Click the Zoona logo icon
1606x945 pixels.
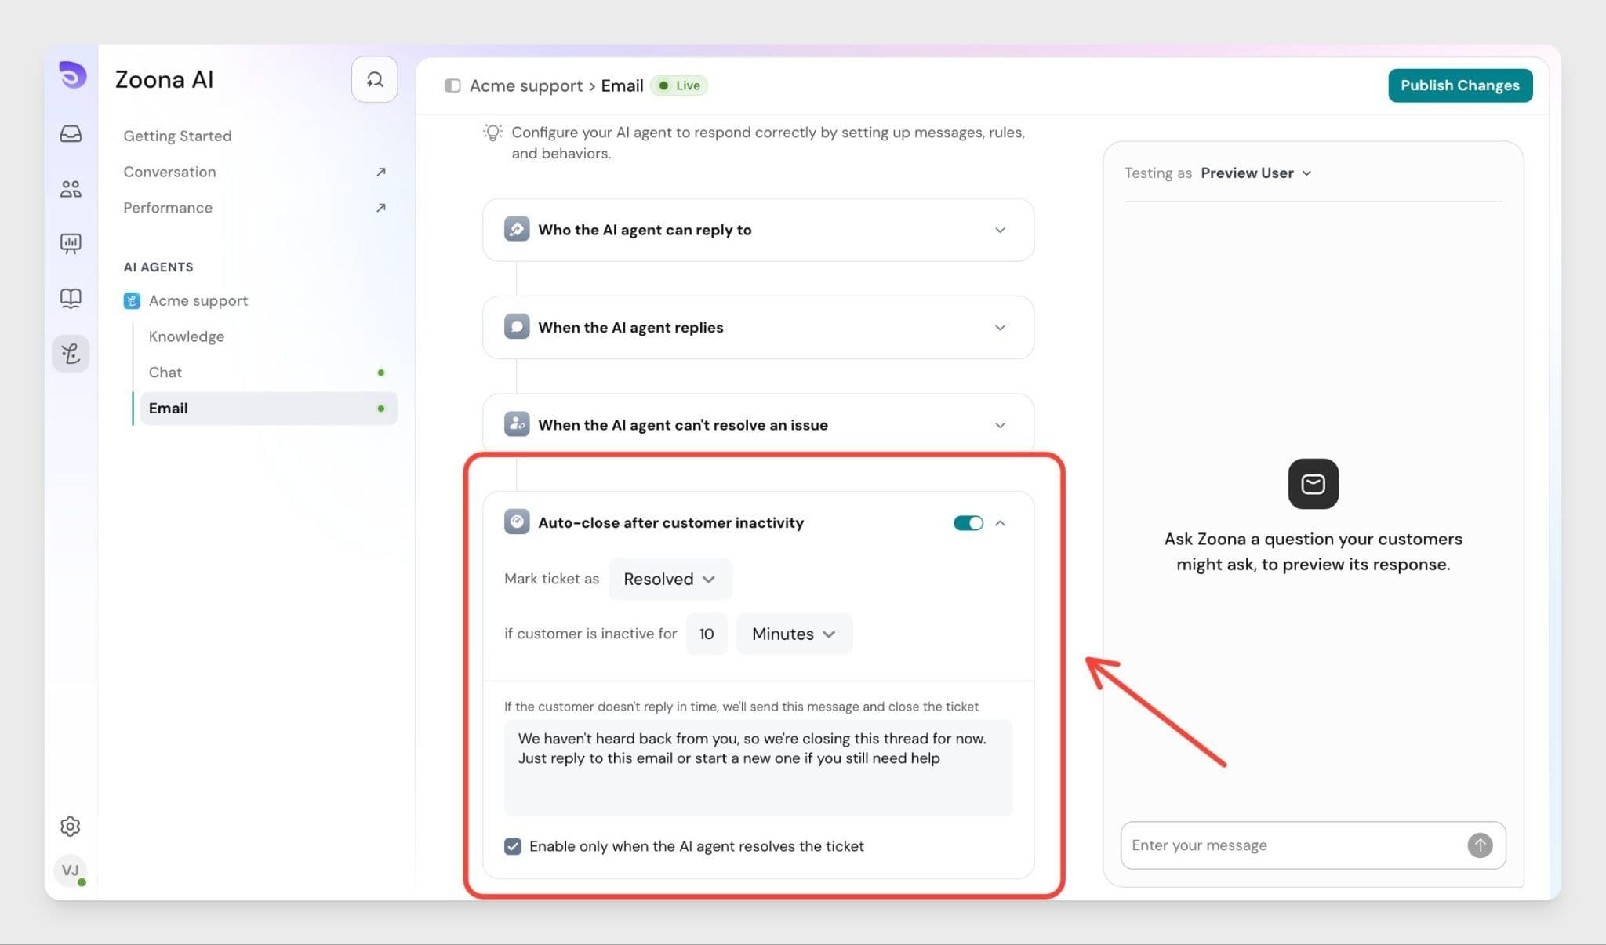tap(72, 75)
